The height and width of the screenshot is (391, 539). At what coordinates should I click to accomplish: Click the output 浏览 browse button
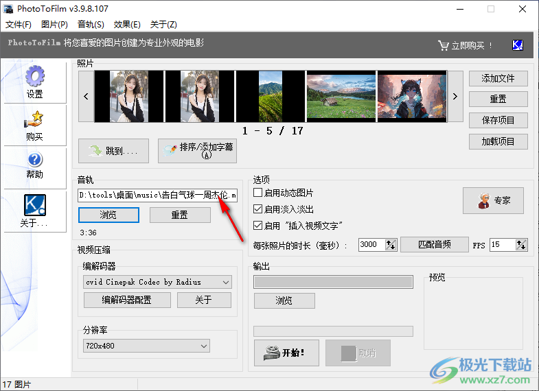284,300
